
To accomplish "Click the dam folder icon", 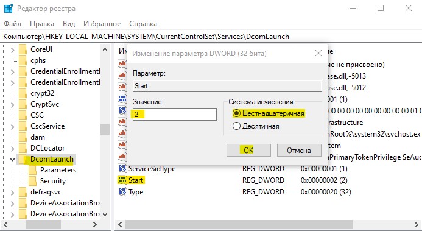I will (x=23, y=137).
